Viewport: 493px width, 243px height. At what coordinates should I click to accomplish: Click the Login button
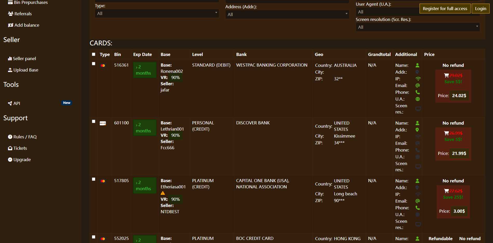481,9
